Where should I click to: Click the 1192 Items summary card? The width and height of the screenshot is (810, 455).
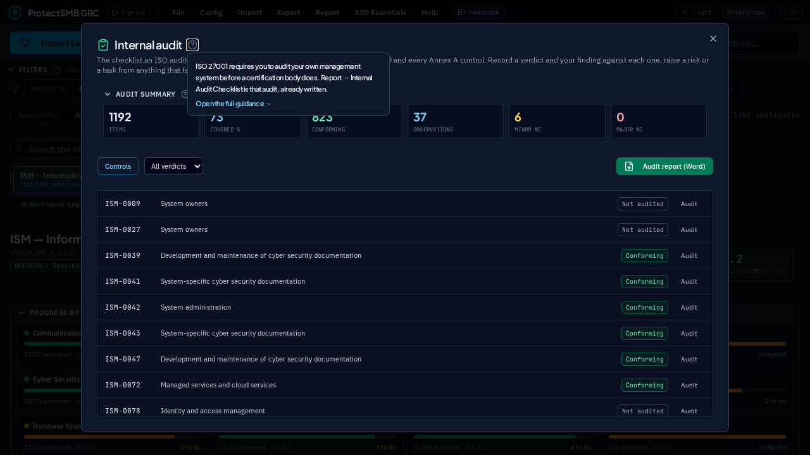(151, 121)
